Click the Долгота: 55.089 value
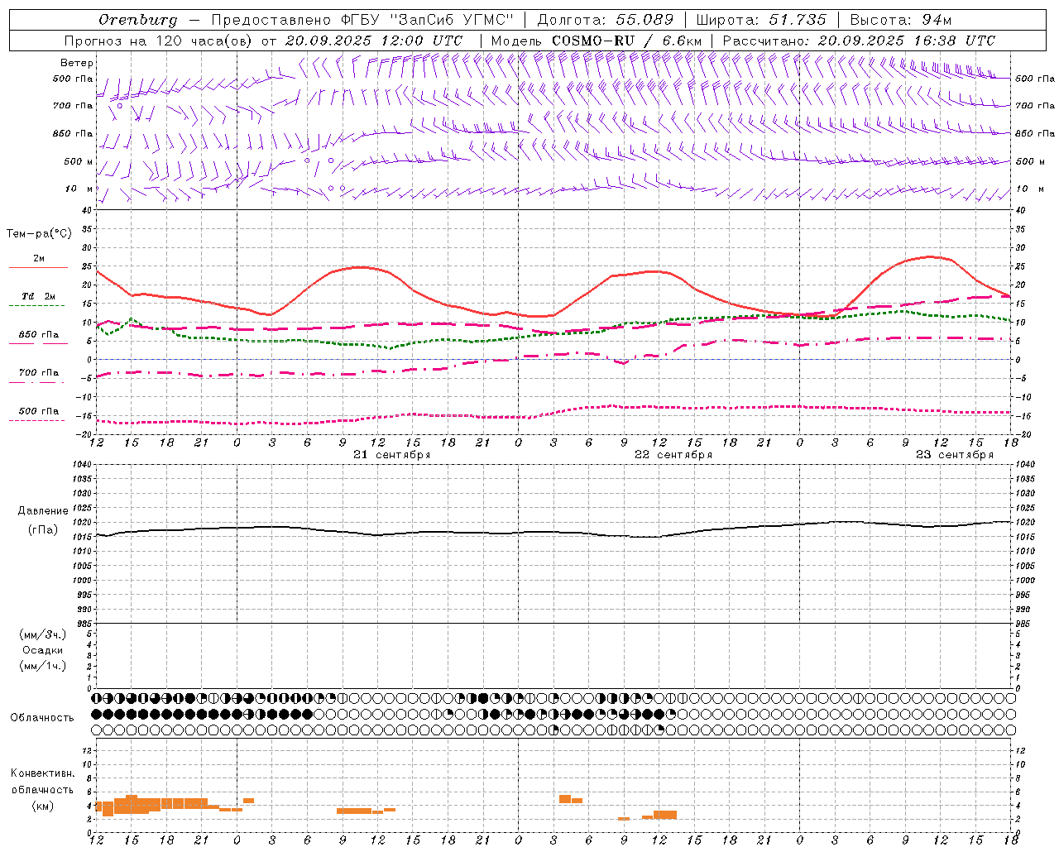Image resolution: width=1059 pixels, height=847 pixels. (x=606, y=20)
